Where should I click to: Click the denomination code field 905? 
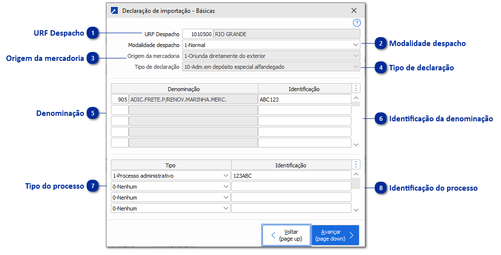pyautogui.click(x=120, y=100)
